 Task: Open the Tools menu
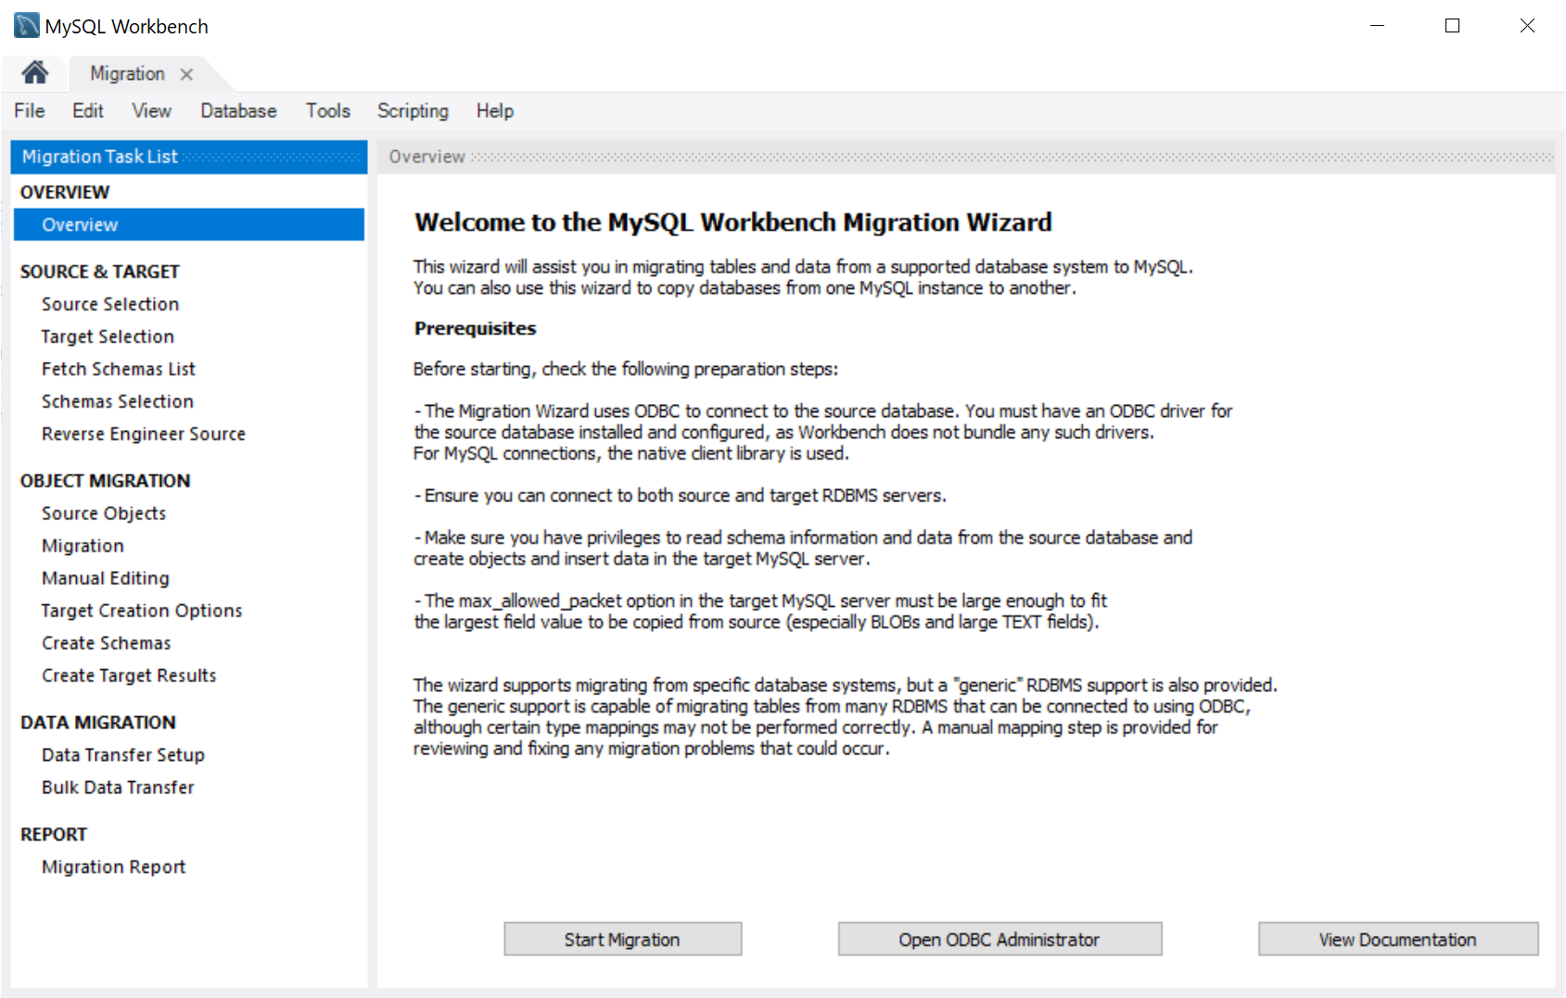[328, 111]
